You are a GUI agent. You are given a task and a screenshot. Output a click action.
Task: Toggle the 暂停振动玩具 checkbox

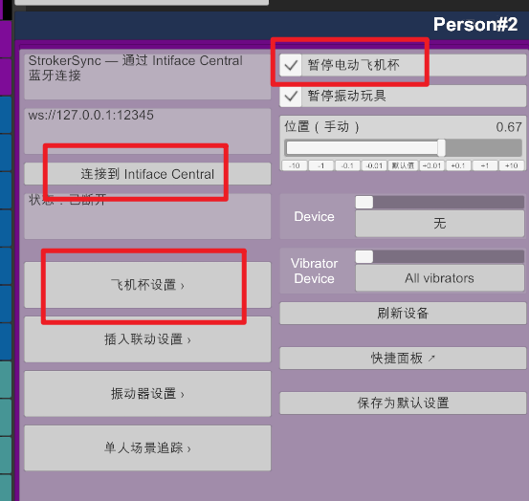pos(291,96)
